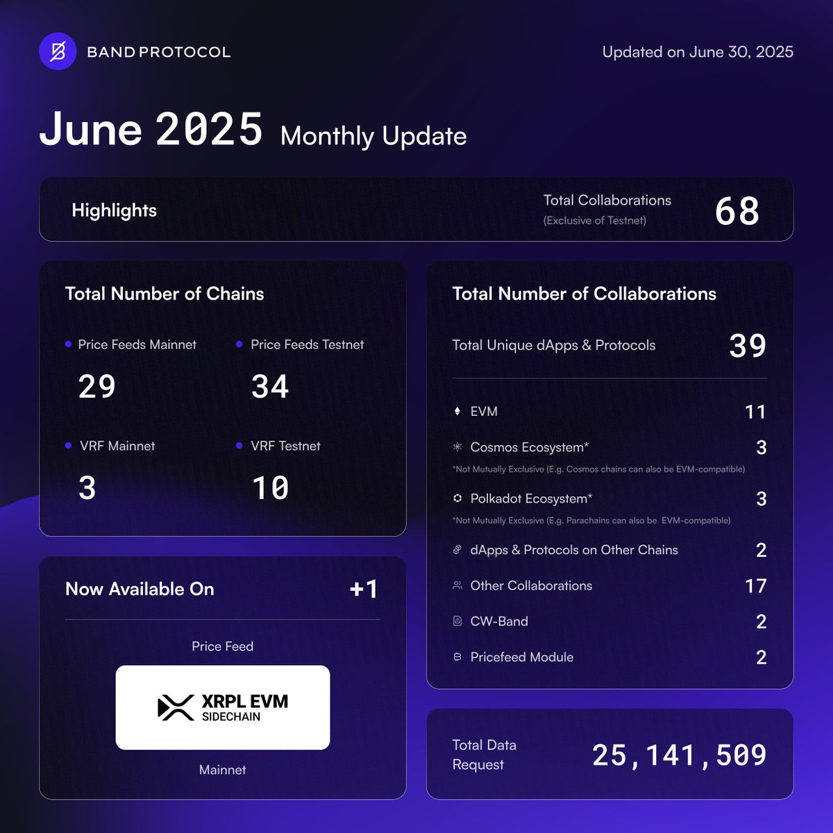Click the 'Mainnet' caption below XRPL card

tap(223, 770)
